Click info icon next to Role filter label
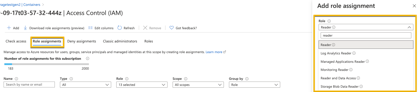Screen dimensions: 419x92 tap(127, 79)
